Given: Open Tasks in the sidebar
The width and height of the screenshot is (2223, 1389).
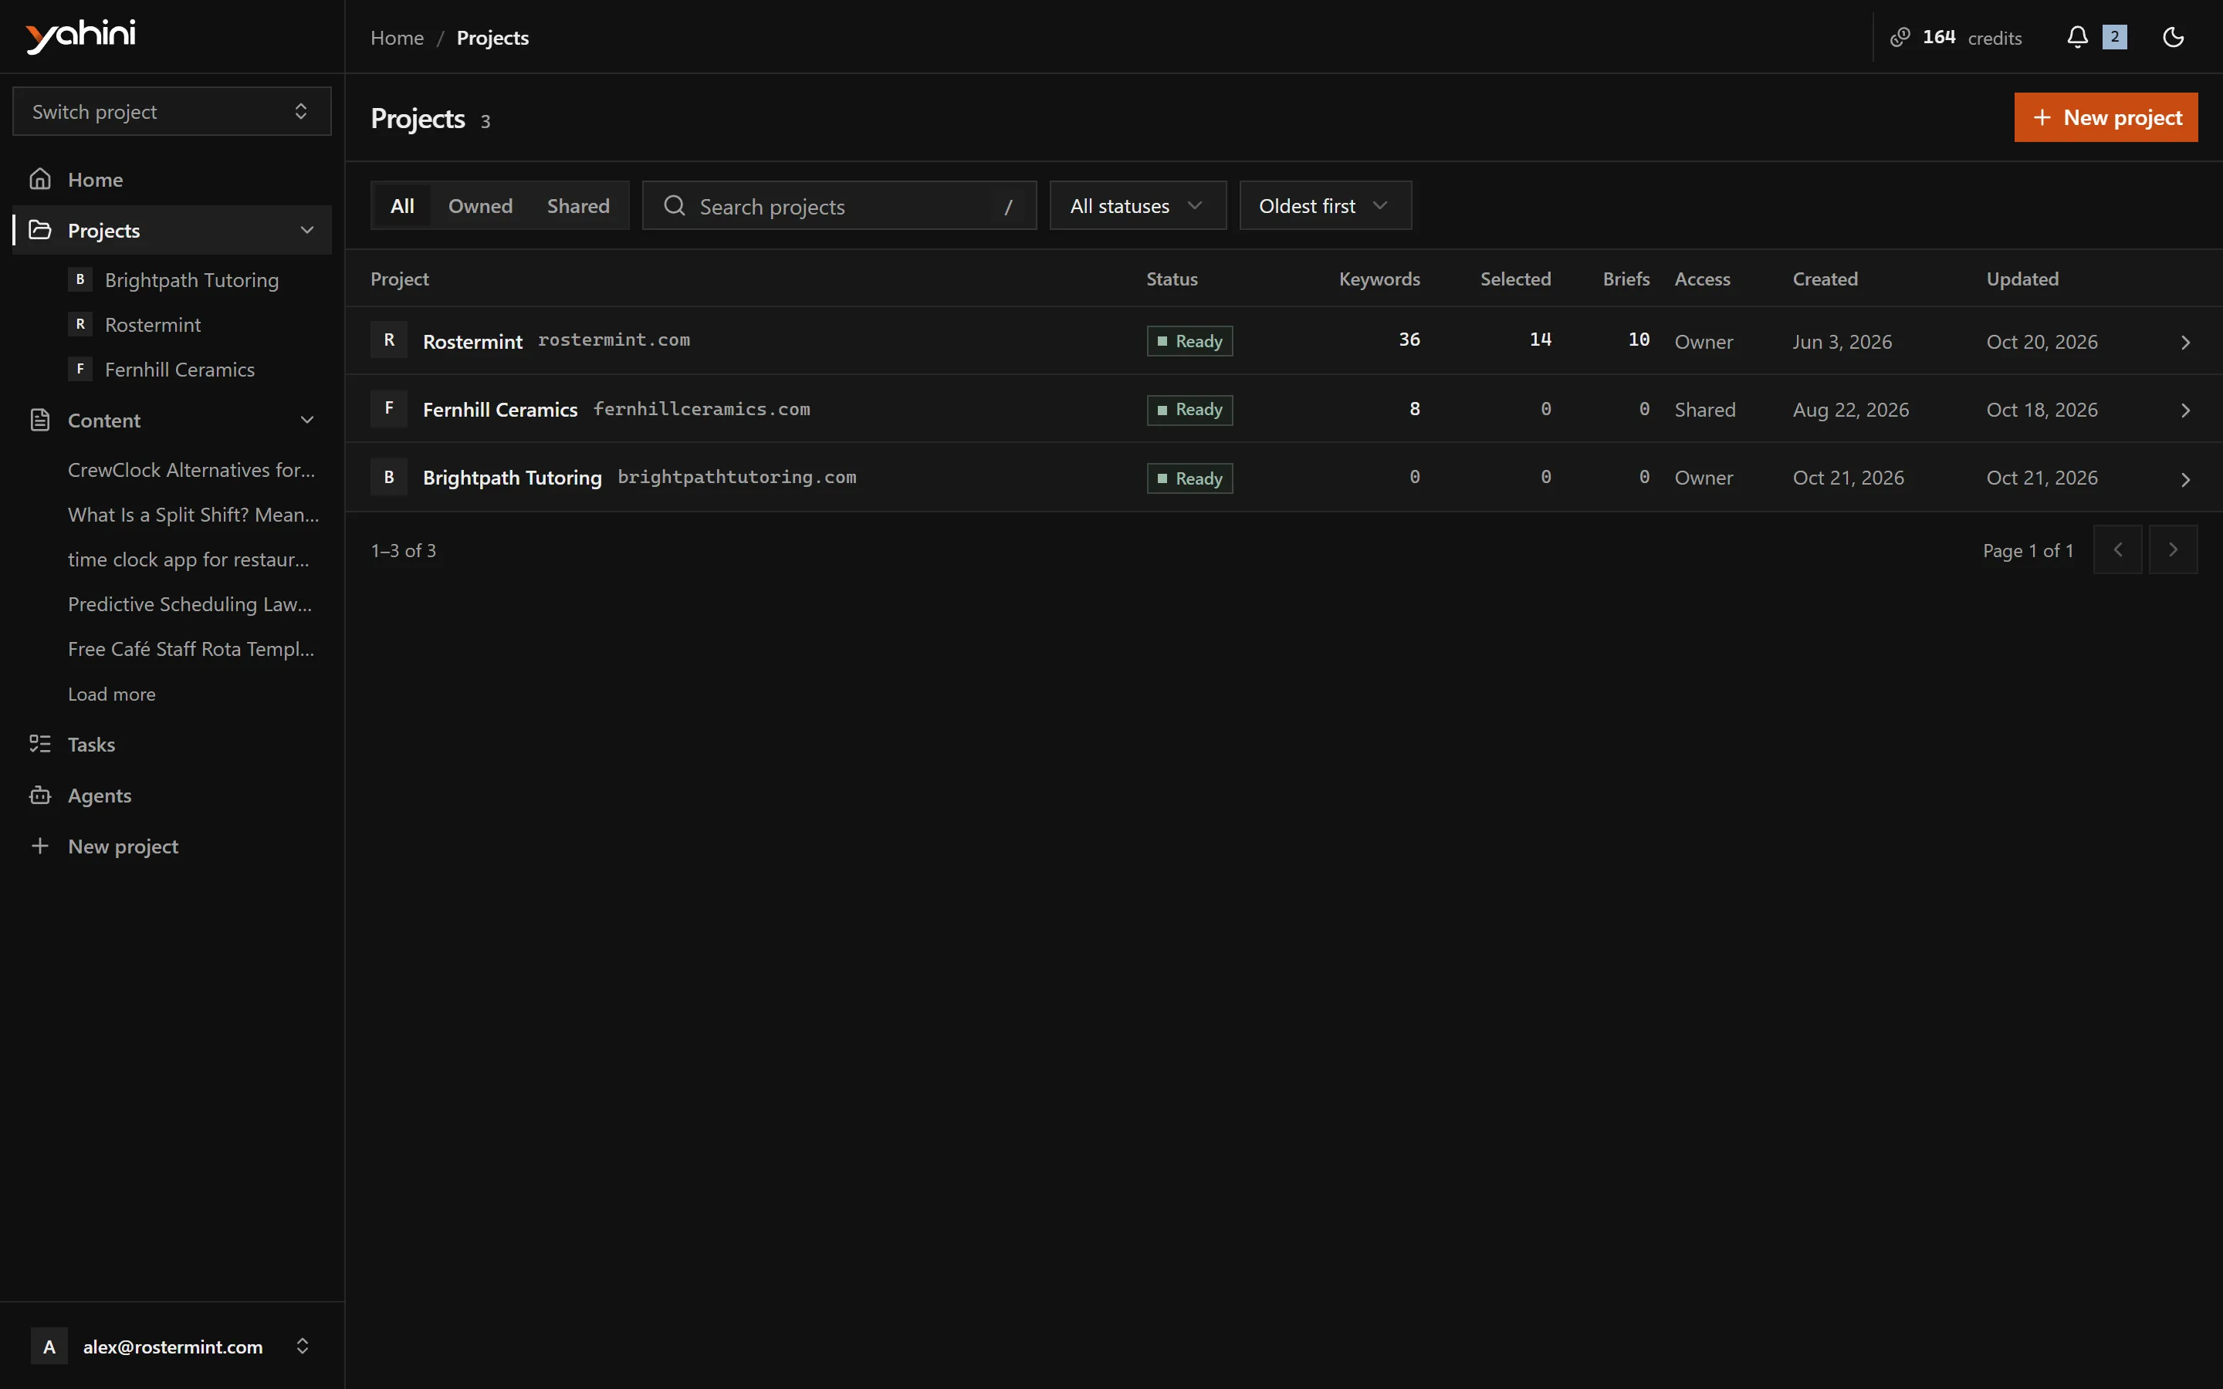Looking at the screenshot, I should [x=172, y=744].
